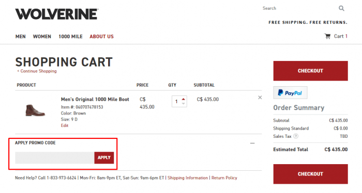This screenshot has height=193, width=362.
Task: Remove the boot with the X icon
Action: click(260, 98)
